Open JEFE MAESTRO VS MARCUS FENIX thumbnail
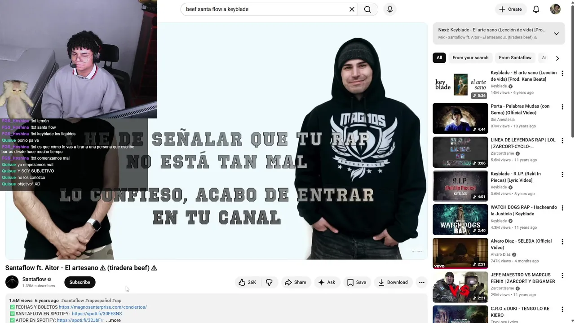 point(460,287)
